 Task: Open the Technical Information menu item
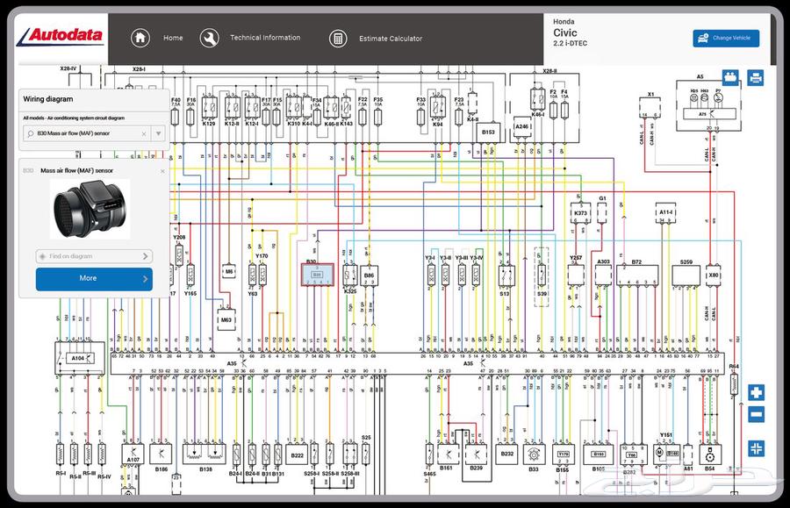click(264, 38)
